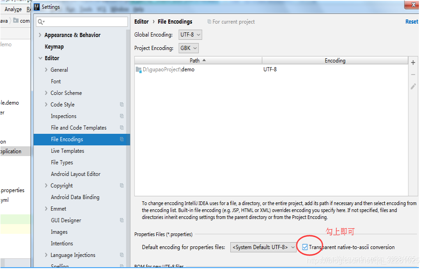
Task: Click the Reset link
Action: (x=411, y=22)
